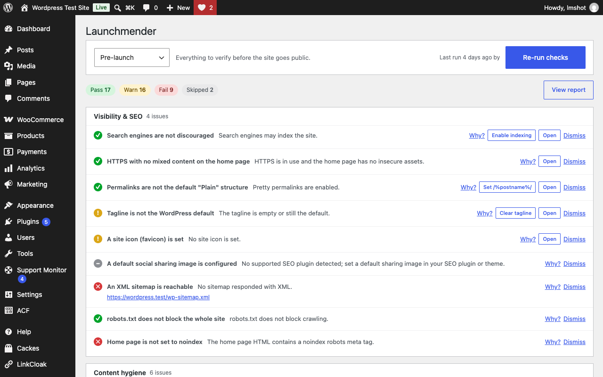The width and height of the screenshot is (603, 377).
Task: Open the Pre-launch checklist dropdown
Action: coord(132,57)
